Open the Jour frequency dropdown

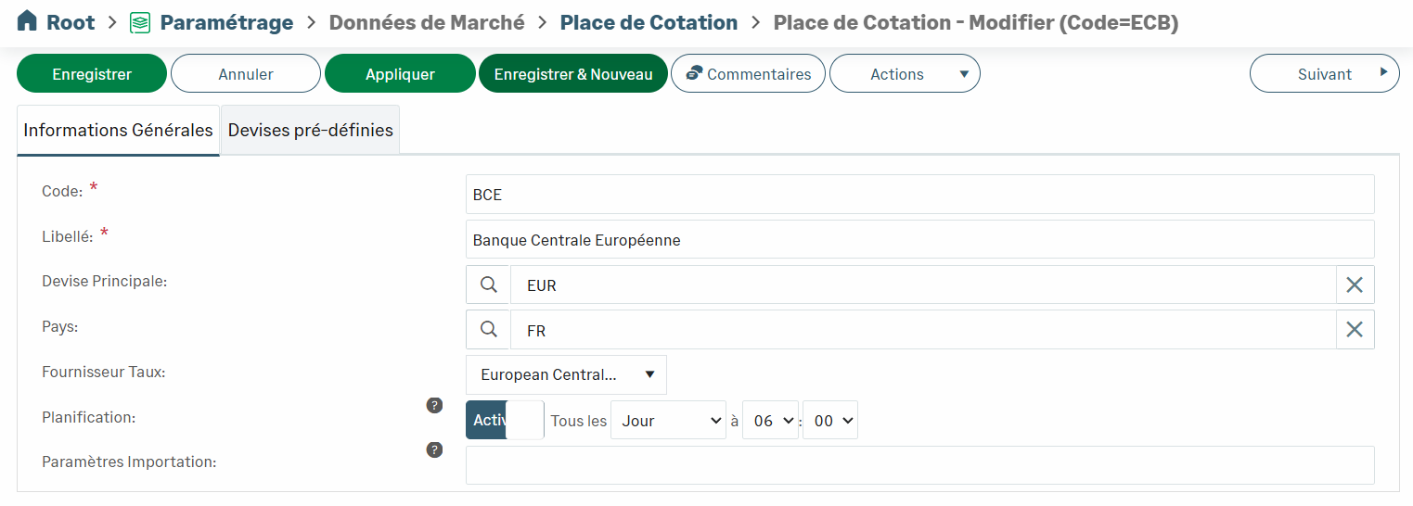pyautogui.click(x=668, y=421)
